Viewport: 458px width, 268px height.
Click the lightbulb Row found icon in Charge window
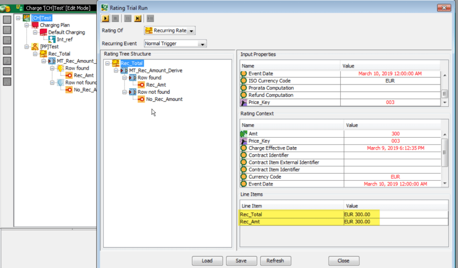coord(61,68)
